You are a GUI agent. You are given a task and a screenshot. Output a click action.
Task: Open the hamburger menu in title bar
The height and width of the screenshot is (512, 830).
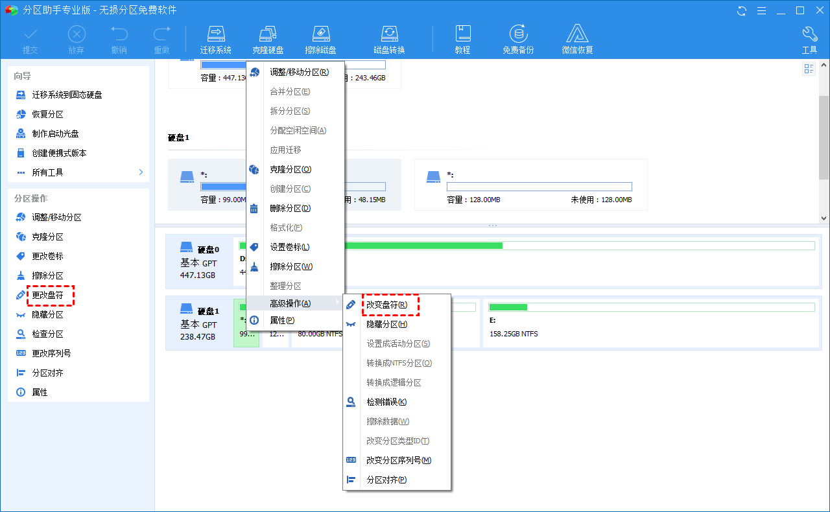point(761,10)
